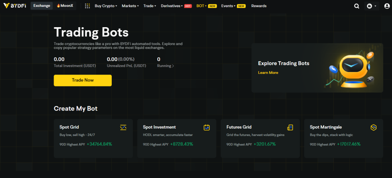
Task: Click the NEW badge beside Events
Action: click(x=241, y=6)
